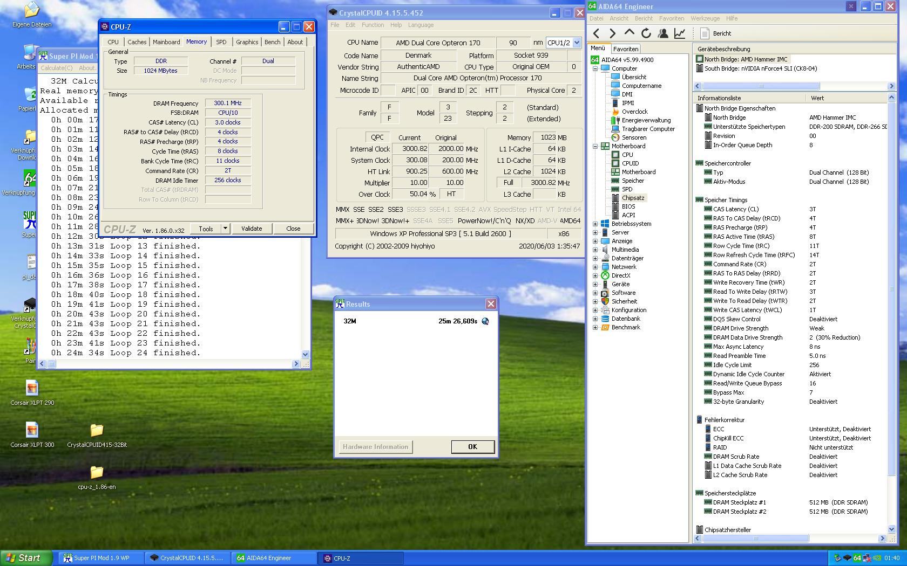The image size is (907, 566).
Task: Switch to CrystalCPUID taskbar button
Action: tap(188, 558)
